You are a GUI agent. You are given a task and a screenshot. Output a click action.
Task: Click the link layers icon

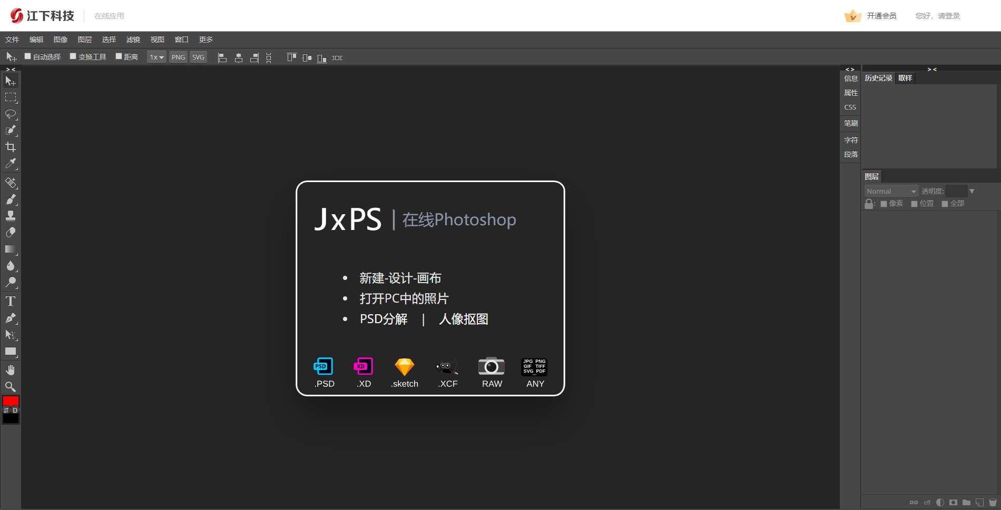point(914,503)
